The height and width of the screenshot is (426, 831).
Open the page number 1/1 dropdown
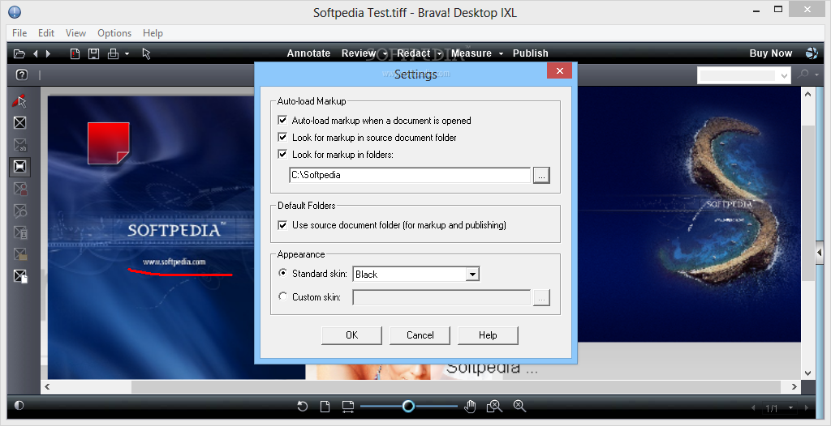coord(791,408)
